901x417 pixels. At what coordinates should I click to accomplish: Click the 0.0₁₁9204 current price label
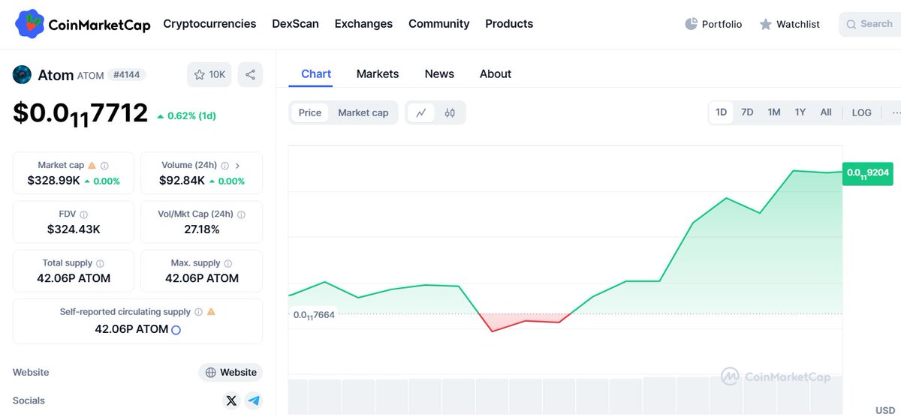(868, 173)
